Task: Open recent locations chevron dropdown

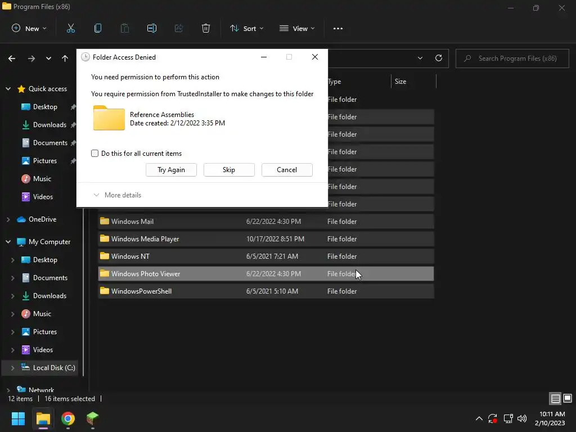Action: [x=48, y=58]
